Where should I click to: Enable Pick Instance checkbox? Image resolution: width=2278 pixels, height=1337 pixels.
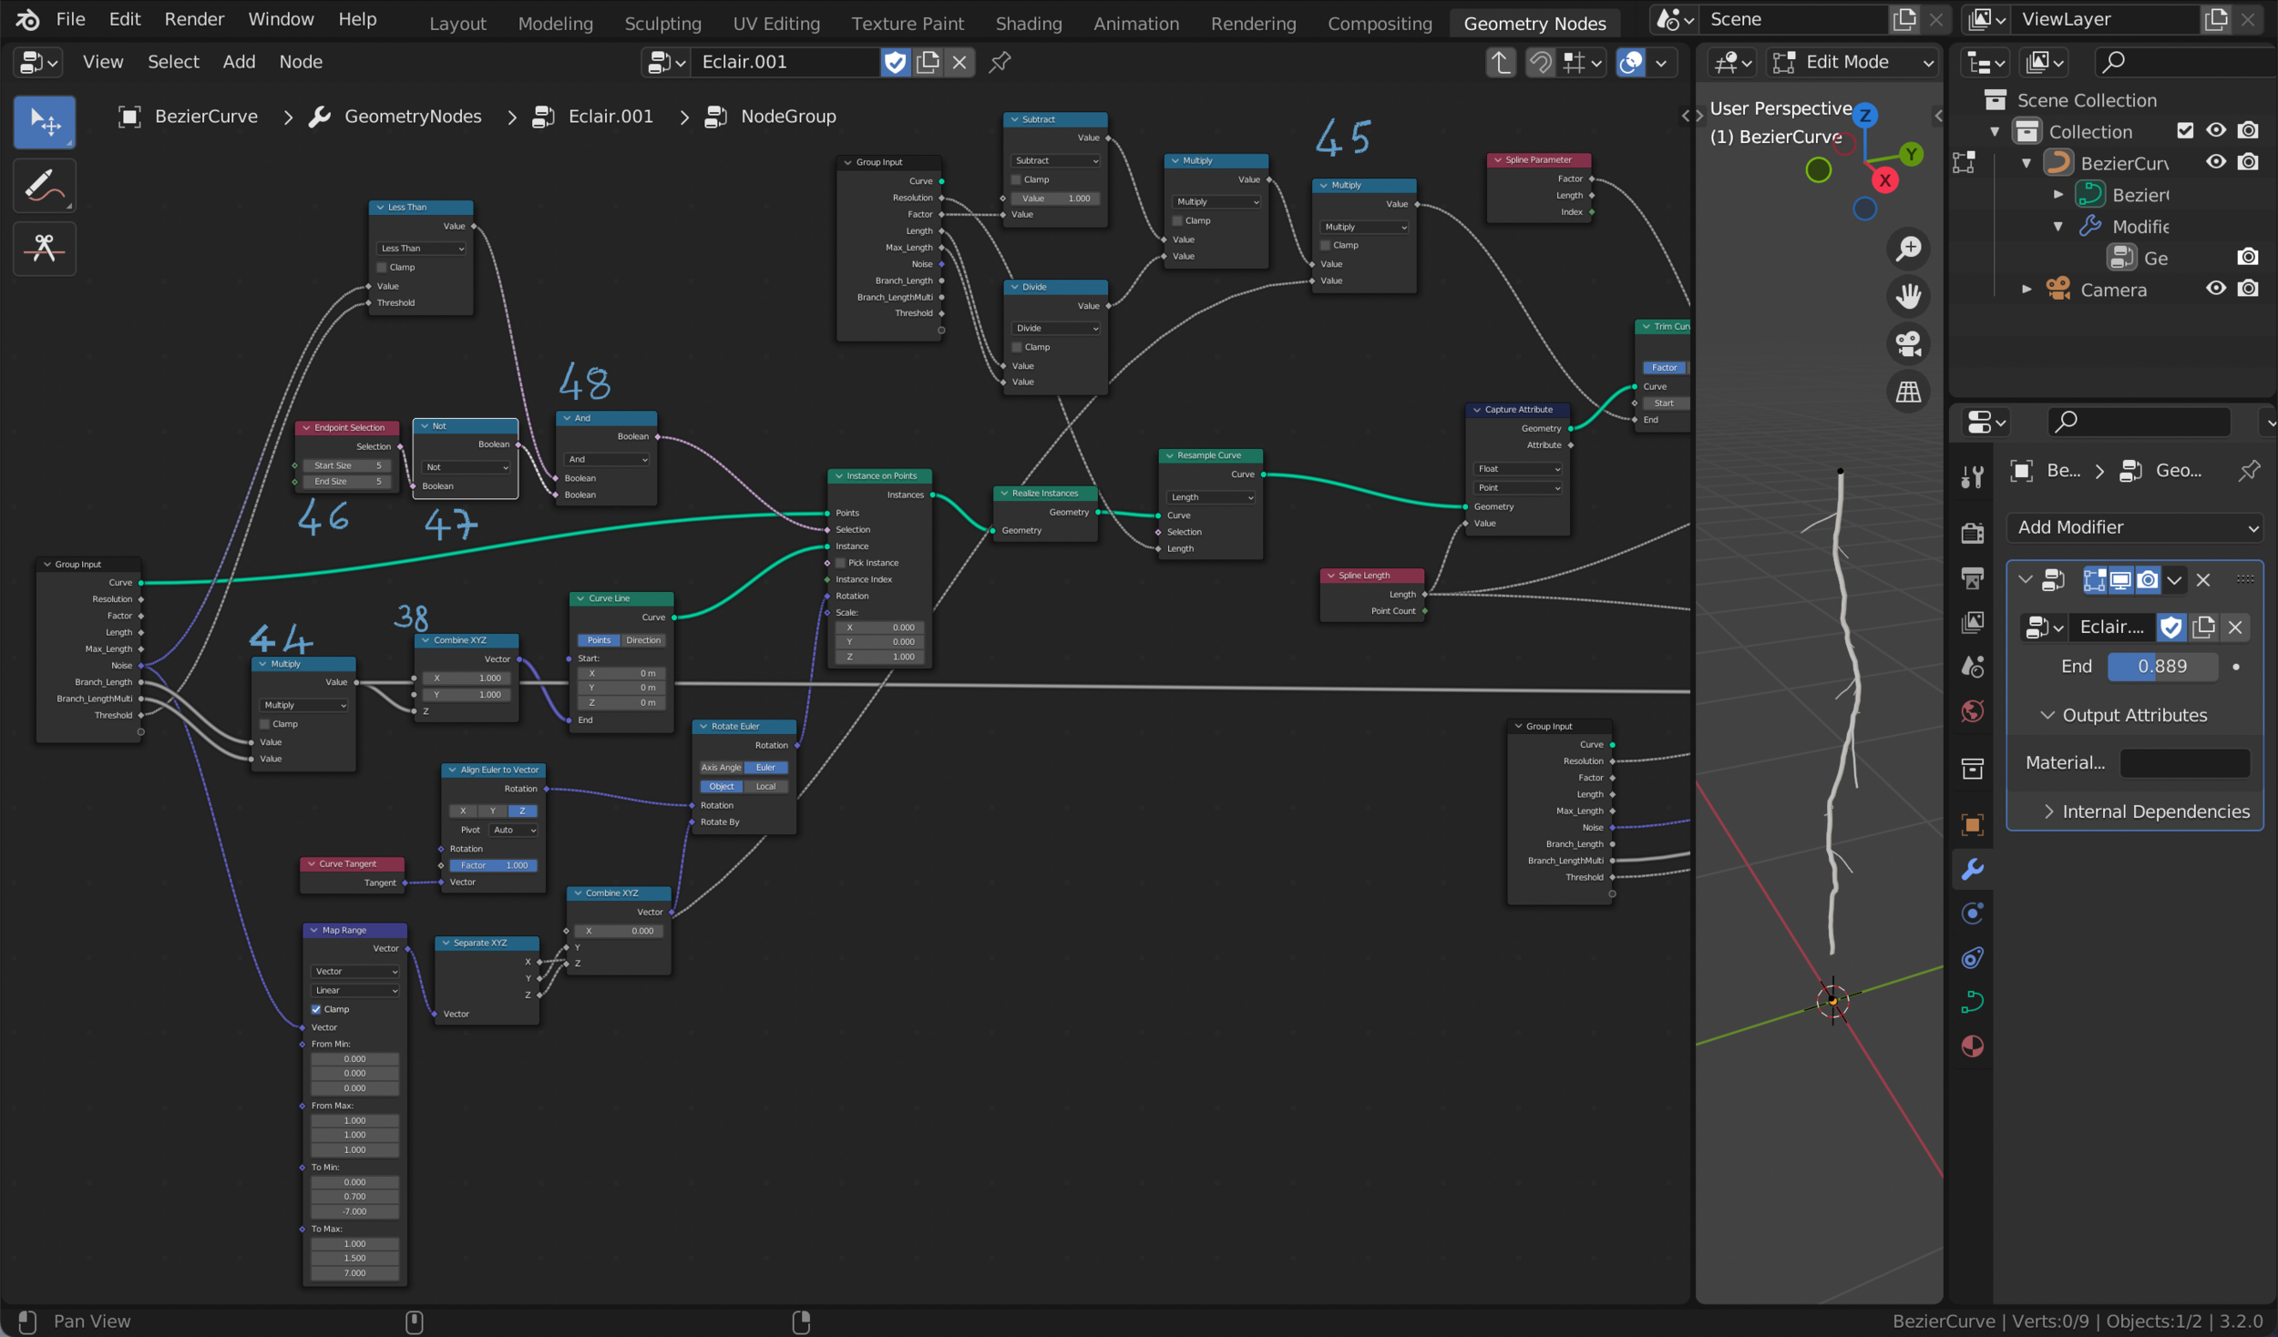[841, 563]
